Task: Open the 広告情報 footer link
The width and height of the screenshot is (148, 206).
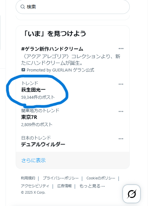Action: click(65, 186)
